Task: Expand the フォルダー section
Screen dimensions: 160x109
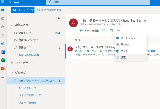Action: (12, 63)
